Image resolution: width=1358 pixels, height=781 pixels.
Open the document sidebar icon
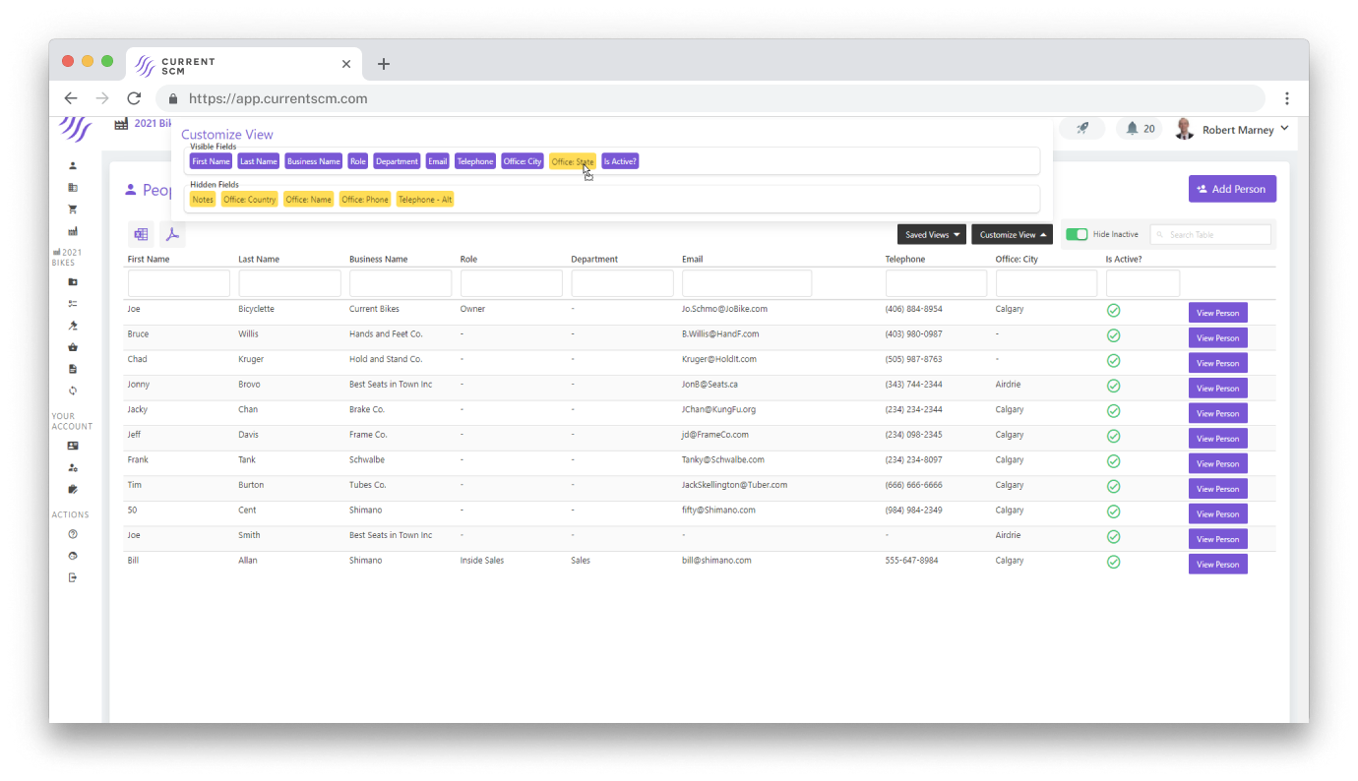[73, 369]
